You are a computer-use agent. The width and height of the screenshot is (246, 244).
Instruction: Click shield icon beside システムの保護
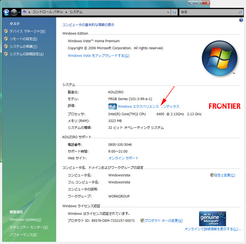(6, 46)
